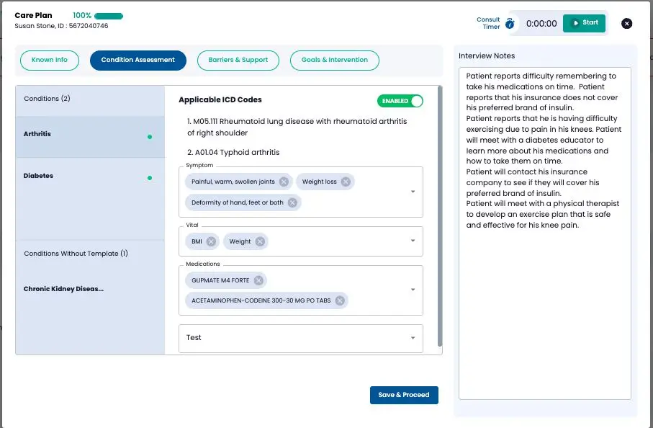Screen dimensions: 653x428
Task: Remove the Weight vital chip
Action: tap(260, 241)
